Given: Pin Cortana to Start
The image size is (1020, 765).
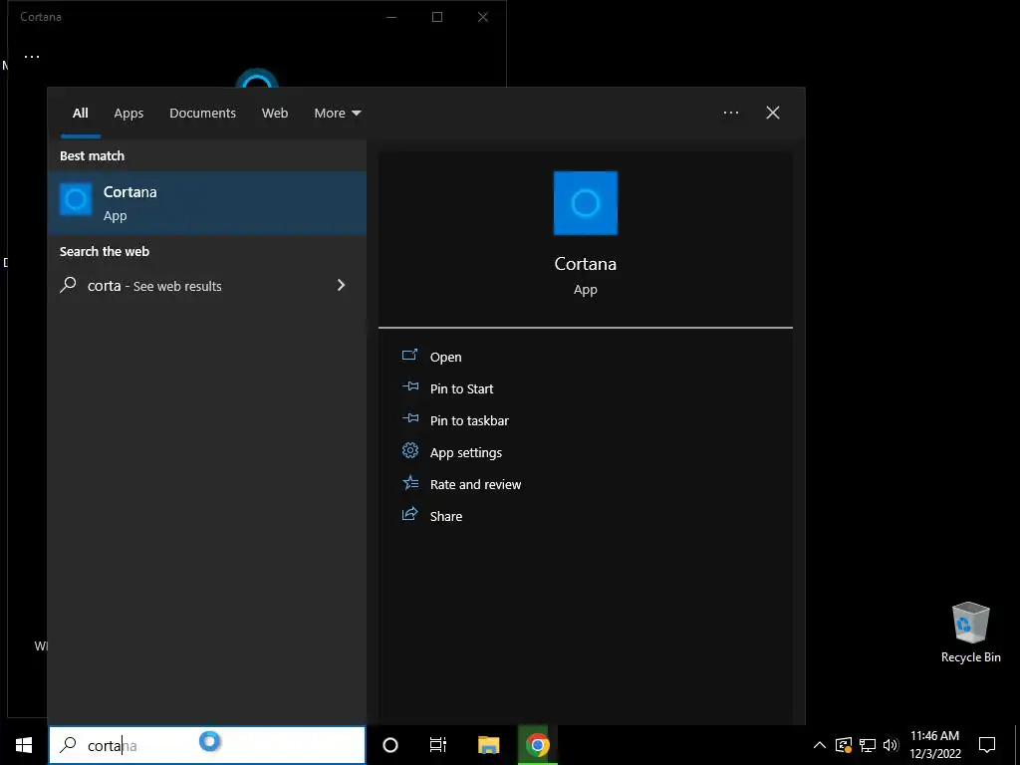Looking at the screenshot, I should point(461,388).
